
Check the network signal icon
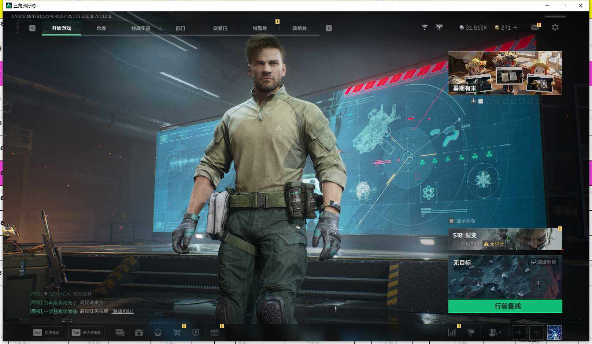click(x=425, y=27)
